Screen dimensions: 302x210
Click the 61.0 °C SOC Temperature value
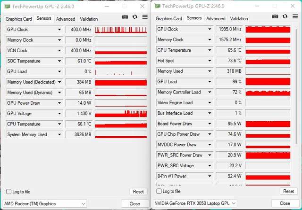pos(79,61)
